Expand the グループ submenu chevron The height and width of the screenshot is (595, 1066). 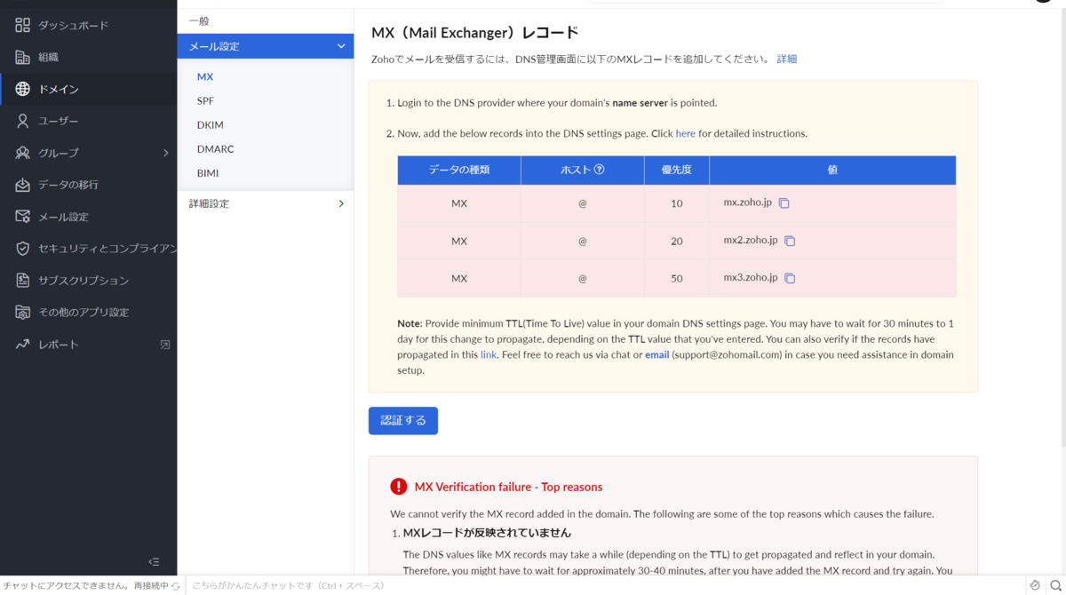click(166, 153)
